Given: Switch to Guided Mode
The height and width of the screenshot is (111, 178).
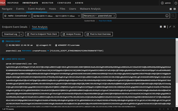Looking at the screenshot, I should pos(90,21).
